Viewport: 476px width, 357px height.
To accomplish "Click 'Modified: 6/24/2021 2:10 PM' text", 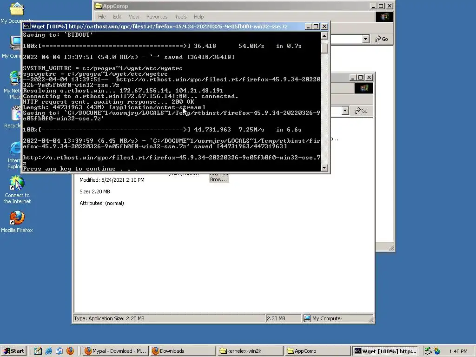I will pos(112,180).
